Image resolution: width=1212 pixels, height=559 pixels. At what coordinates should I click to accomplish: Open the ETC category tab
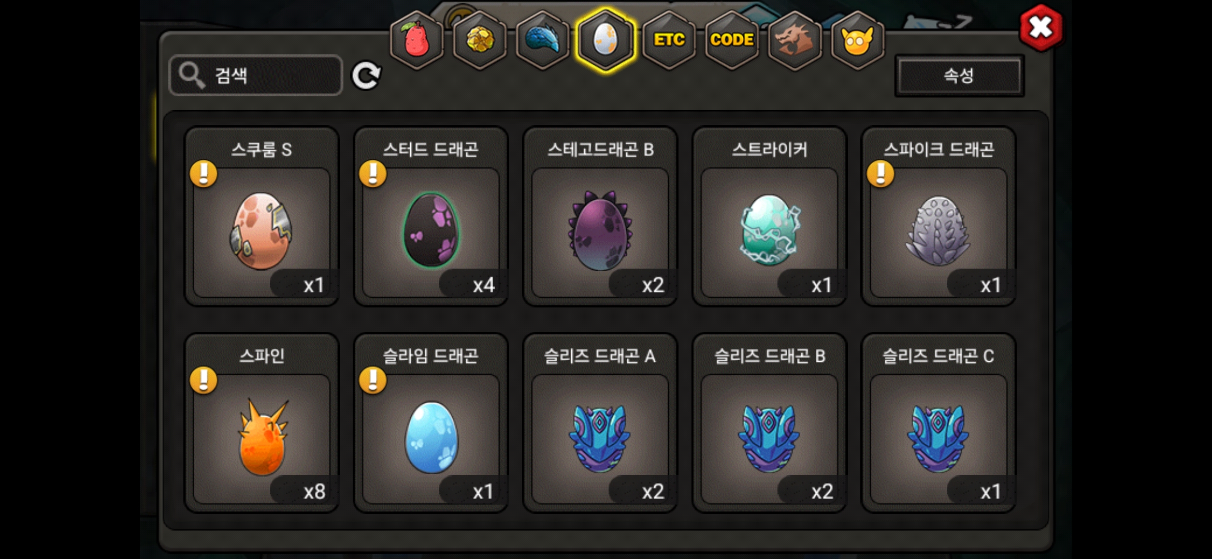coord(669,40)
